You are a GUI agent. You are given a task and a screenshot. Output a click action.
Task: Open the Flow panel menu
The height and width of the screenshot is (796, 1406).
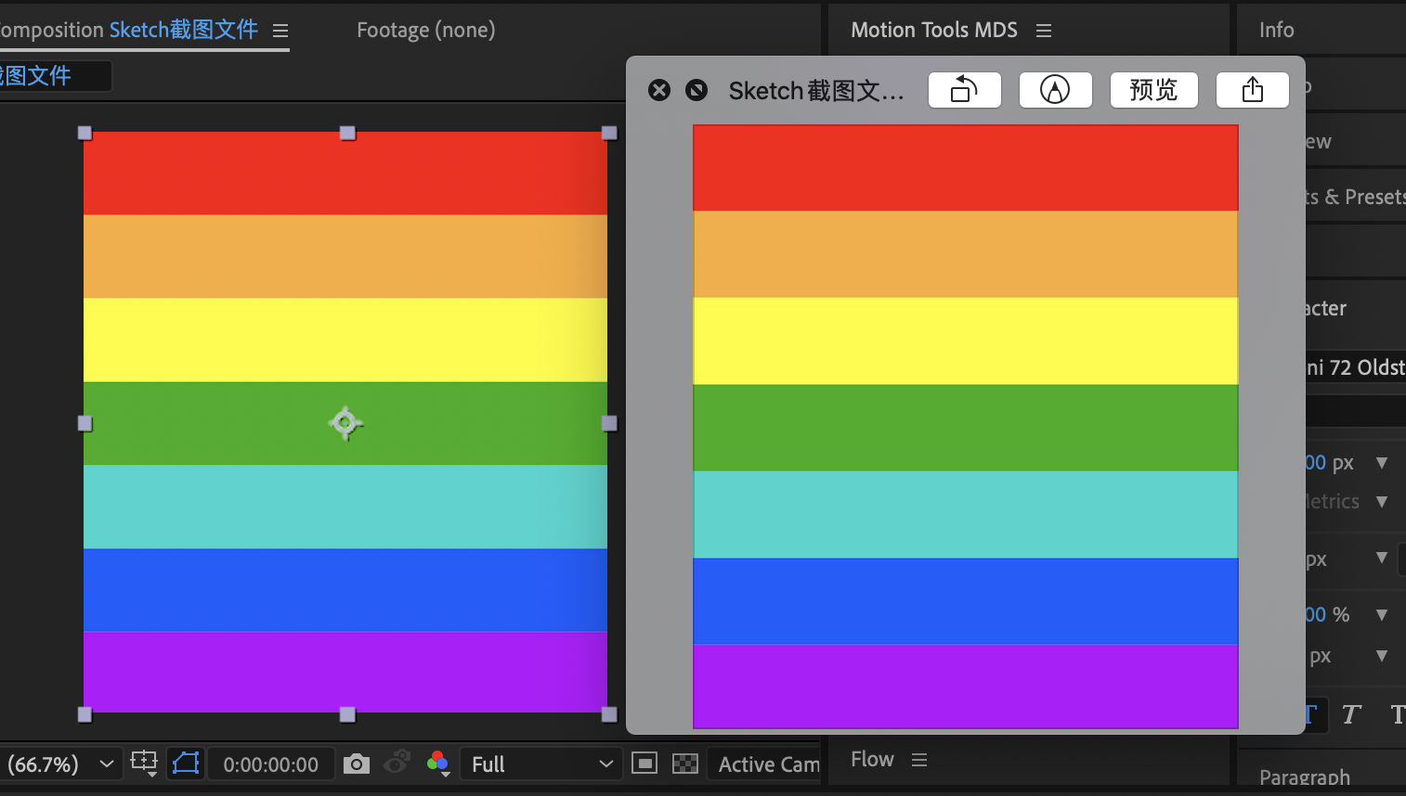[919, 760]
